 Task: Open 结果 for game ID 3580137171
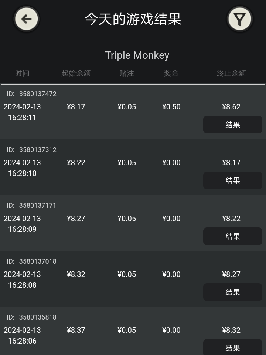pos(232,236)
